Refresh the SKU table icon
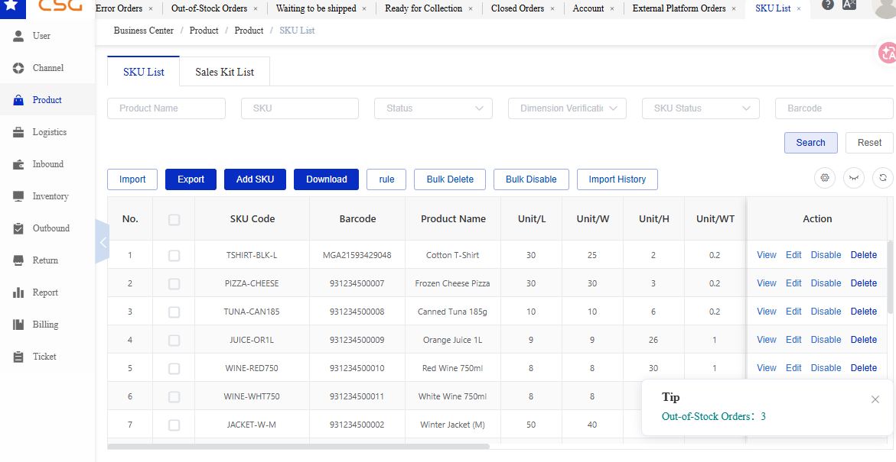Viewport: 896px width, 462px height. pyautogui.click(x=883, y=178)
